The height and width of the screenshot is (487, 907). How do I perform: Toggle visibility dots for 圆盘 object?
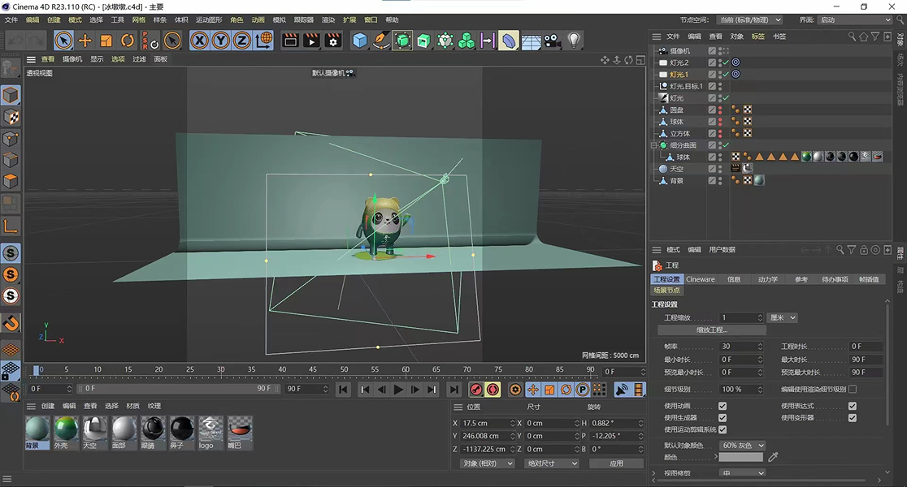[x=720, y=110]
